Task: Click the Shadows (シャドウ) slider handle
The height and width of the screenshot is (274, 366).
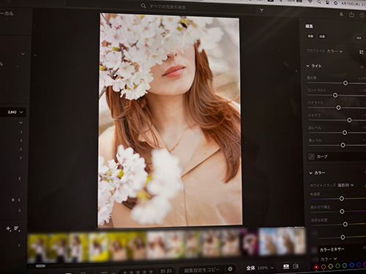Action: pyautogui.click(x=349, y=120)
